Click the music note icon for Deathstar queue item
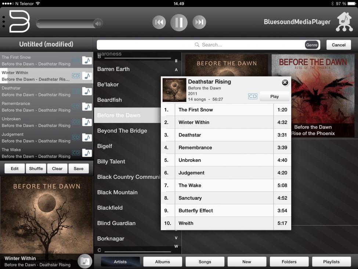358x269 pixels. (87, 91)
